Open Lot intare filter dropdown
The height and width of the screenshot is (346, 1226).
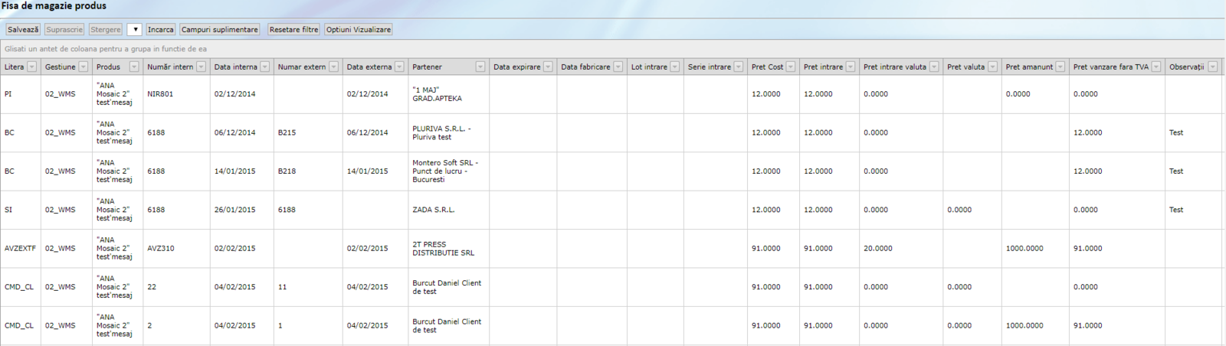(x=674, y=67)
